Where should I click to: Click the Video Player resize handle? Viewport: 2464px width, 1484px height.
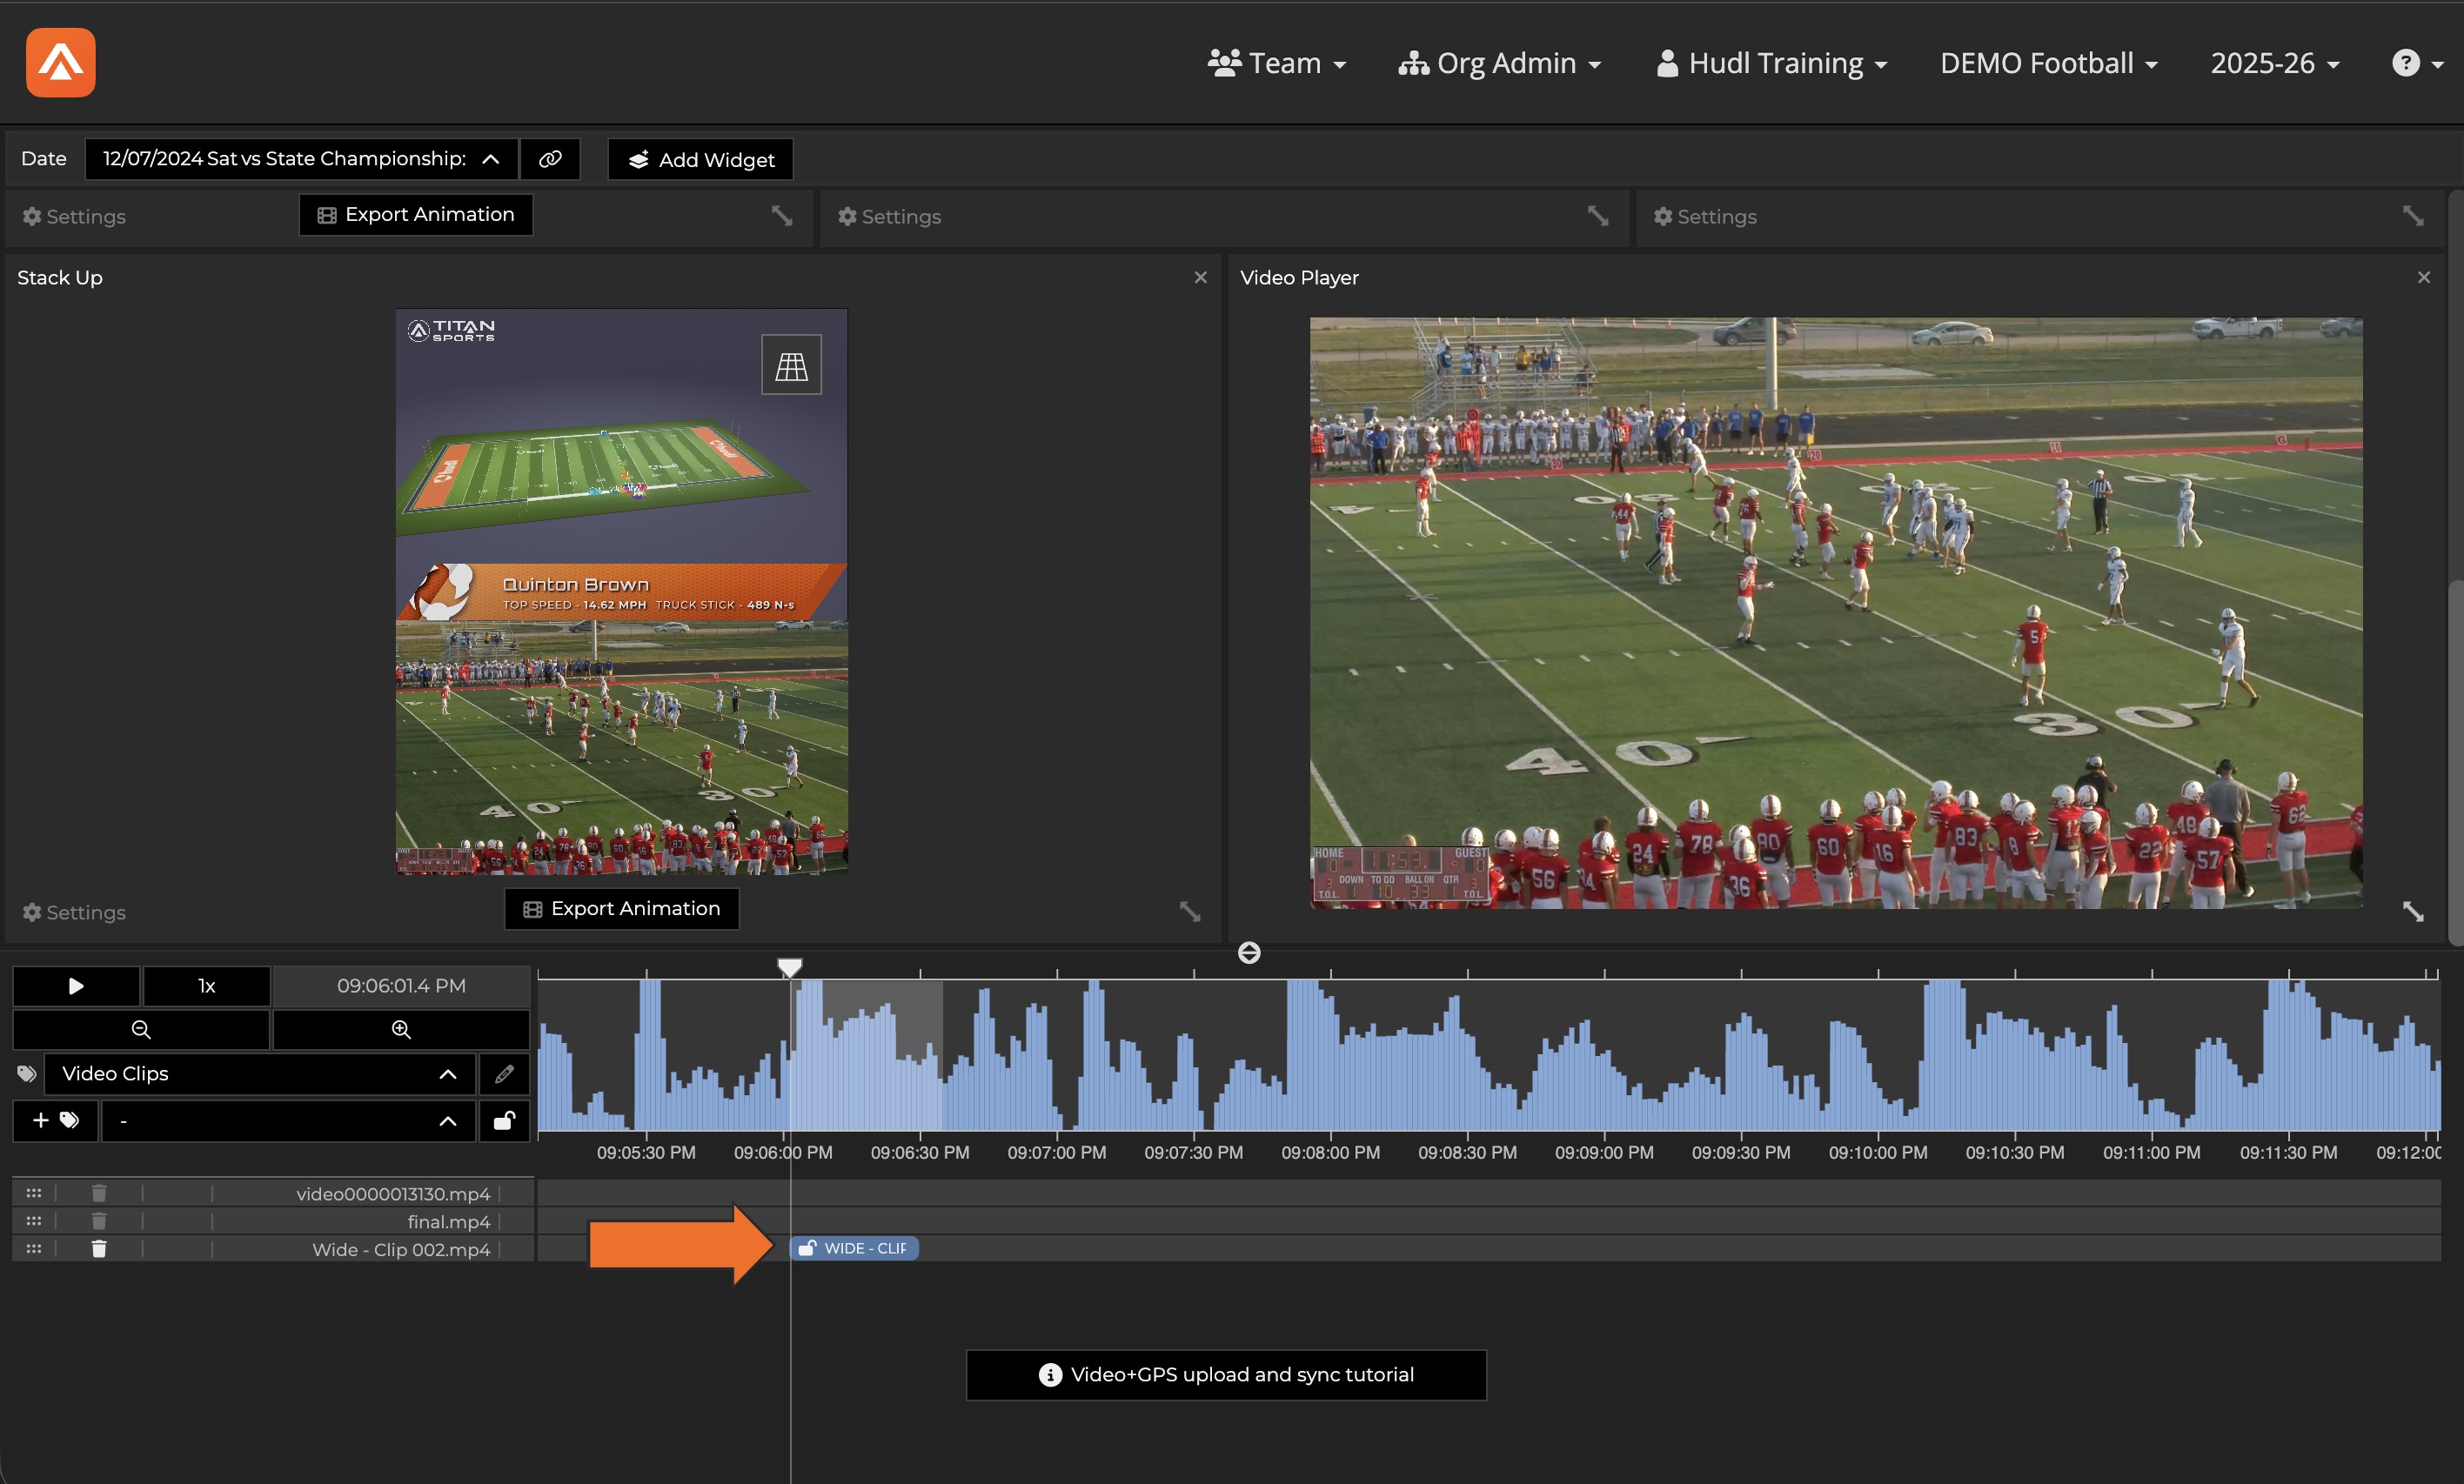[2413, 911]
